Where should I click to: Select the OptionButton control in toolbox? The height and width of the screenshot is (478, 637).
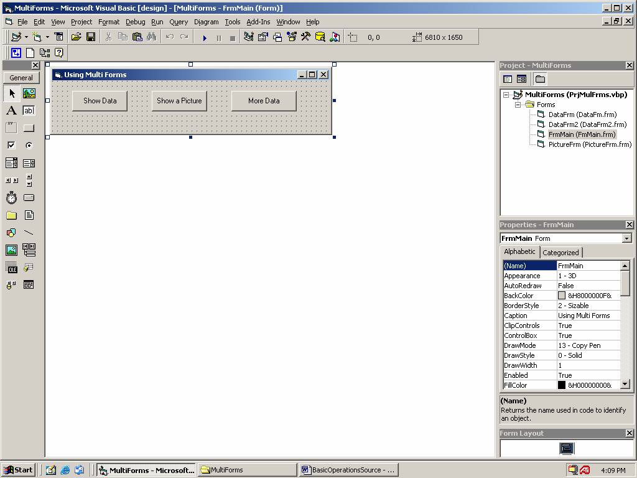pos(29,146)
